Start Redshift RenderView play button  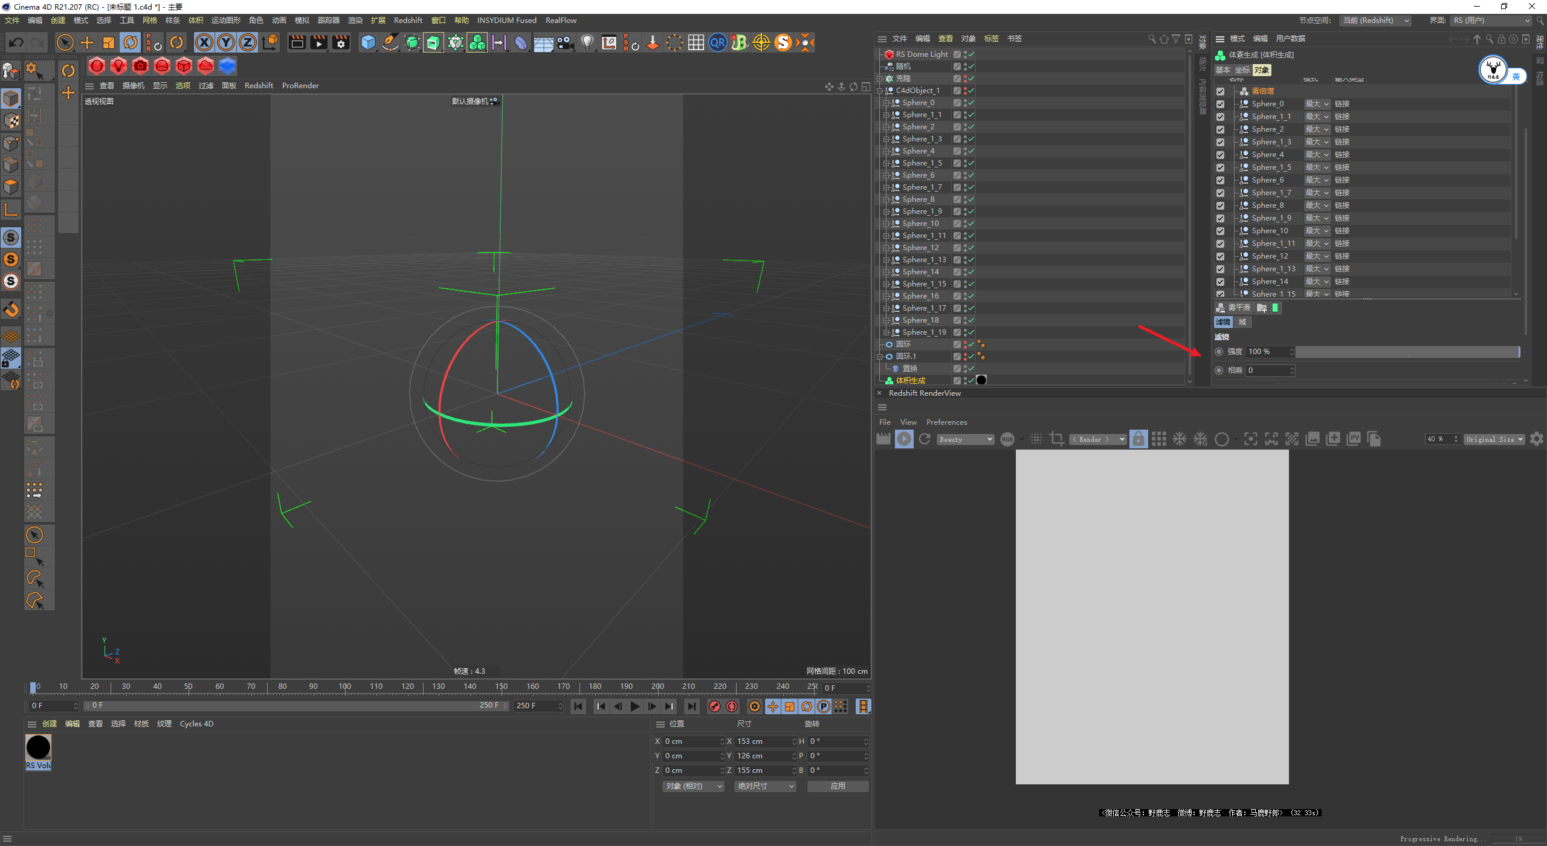coord(904,439)
